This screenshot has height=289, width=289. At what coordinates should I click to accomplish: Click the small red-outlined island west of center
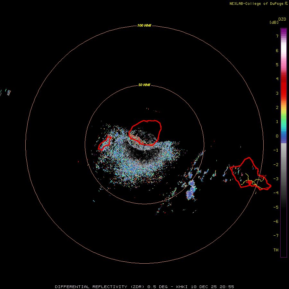(105, 143)
